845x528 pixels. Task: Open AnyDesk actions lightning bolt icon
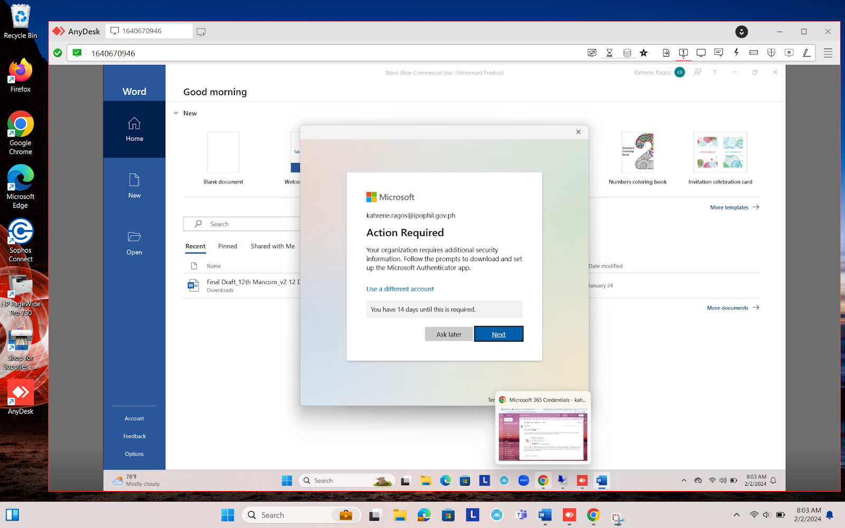pyautogui.click(x=736, y=53)
